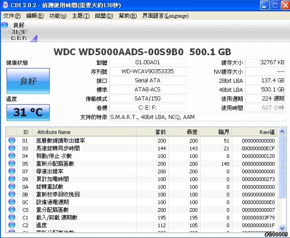Click the status icon for attribute 0C
The height and width of the screenshot is (238, 290).
(x=12, y=202)
